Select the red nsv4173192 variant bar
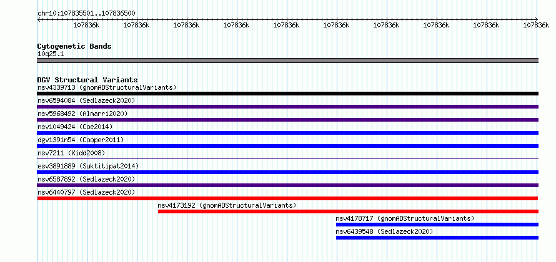 348,211
